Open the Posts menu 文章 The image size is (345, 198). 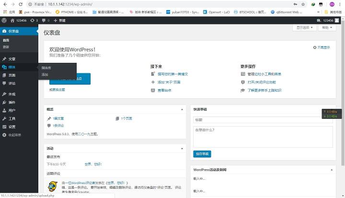(x=19, y=59)
